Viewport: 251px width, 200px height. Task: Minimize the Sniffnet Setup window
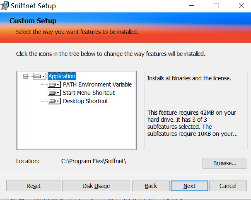191,6
